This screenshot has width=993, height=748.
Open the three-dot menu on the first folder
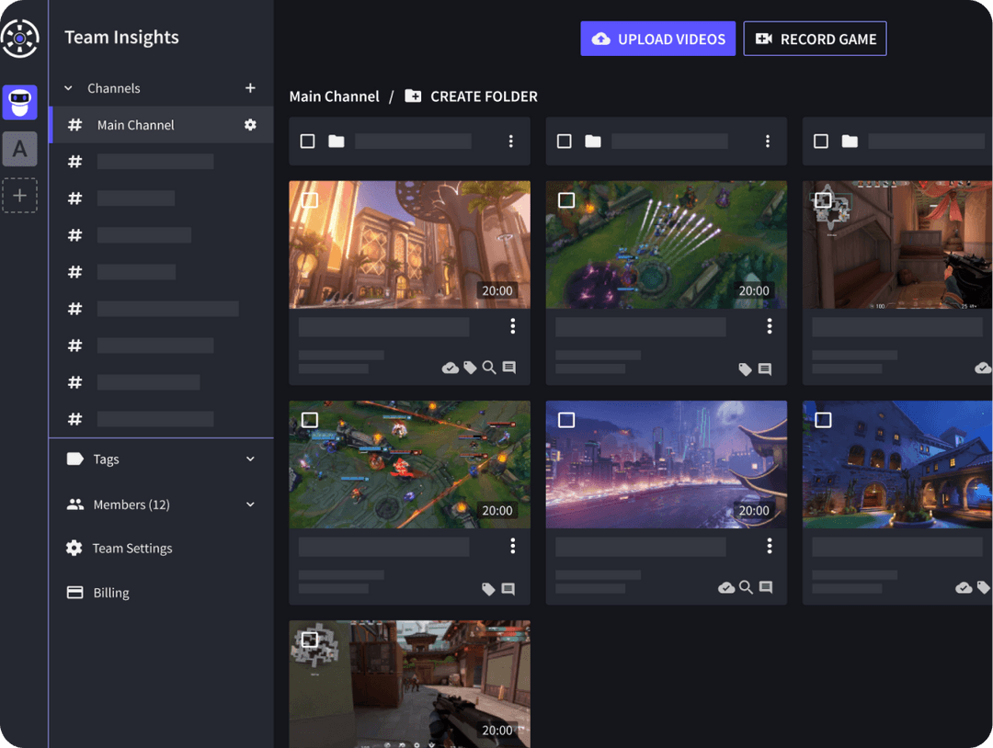pos(511,141)
